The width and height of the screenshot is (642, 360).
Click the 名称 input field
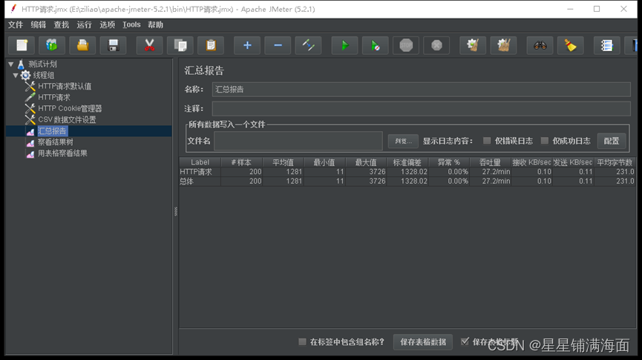coord(422,90)
